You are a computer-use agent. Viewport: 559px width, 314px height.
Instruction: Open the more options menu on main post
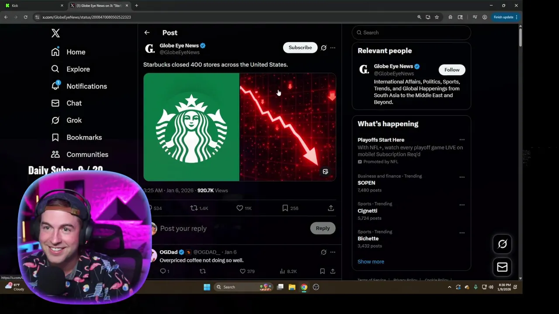click(333, 48)
